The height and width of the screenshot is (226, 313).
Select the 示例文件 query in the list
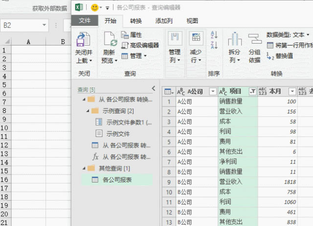118,134
